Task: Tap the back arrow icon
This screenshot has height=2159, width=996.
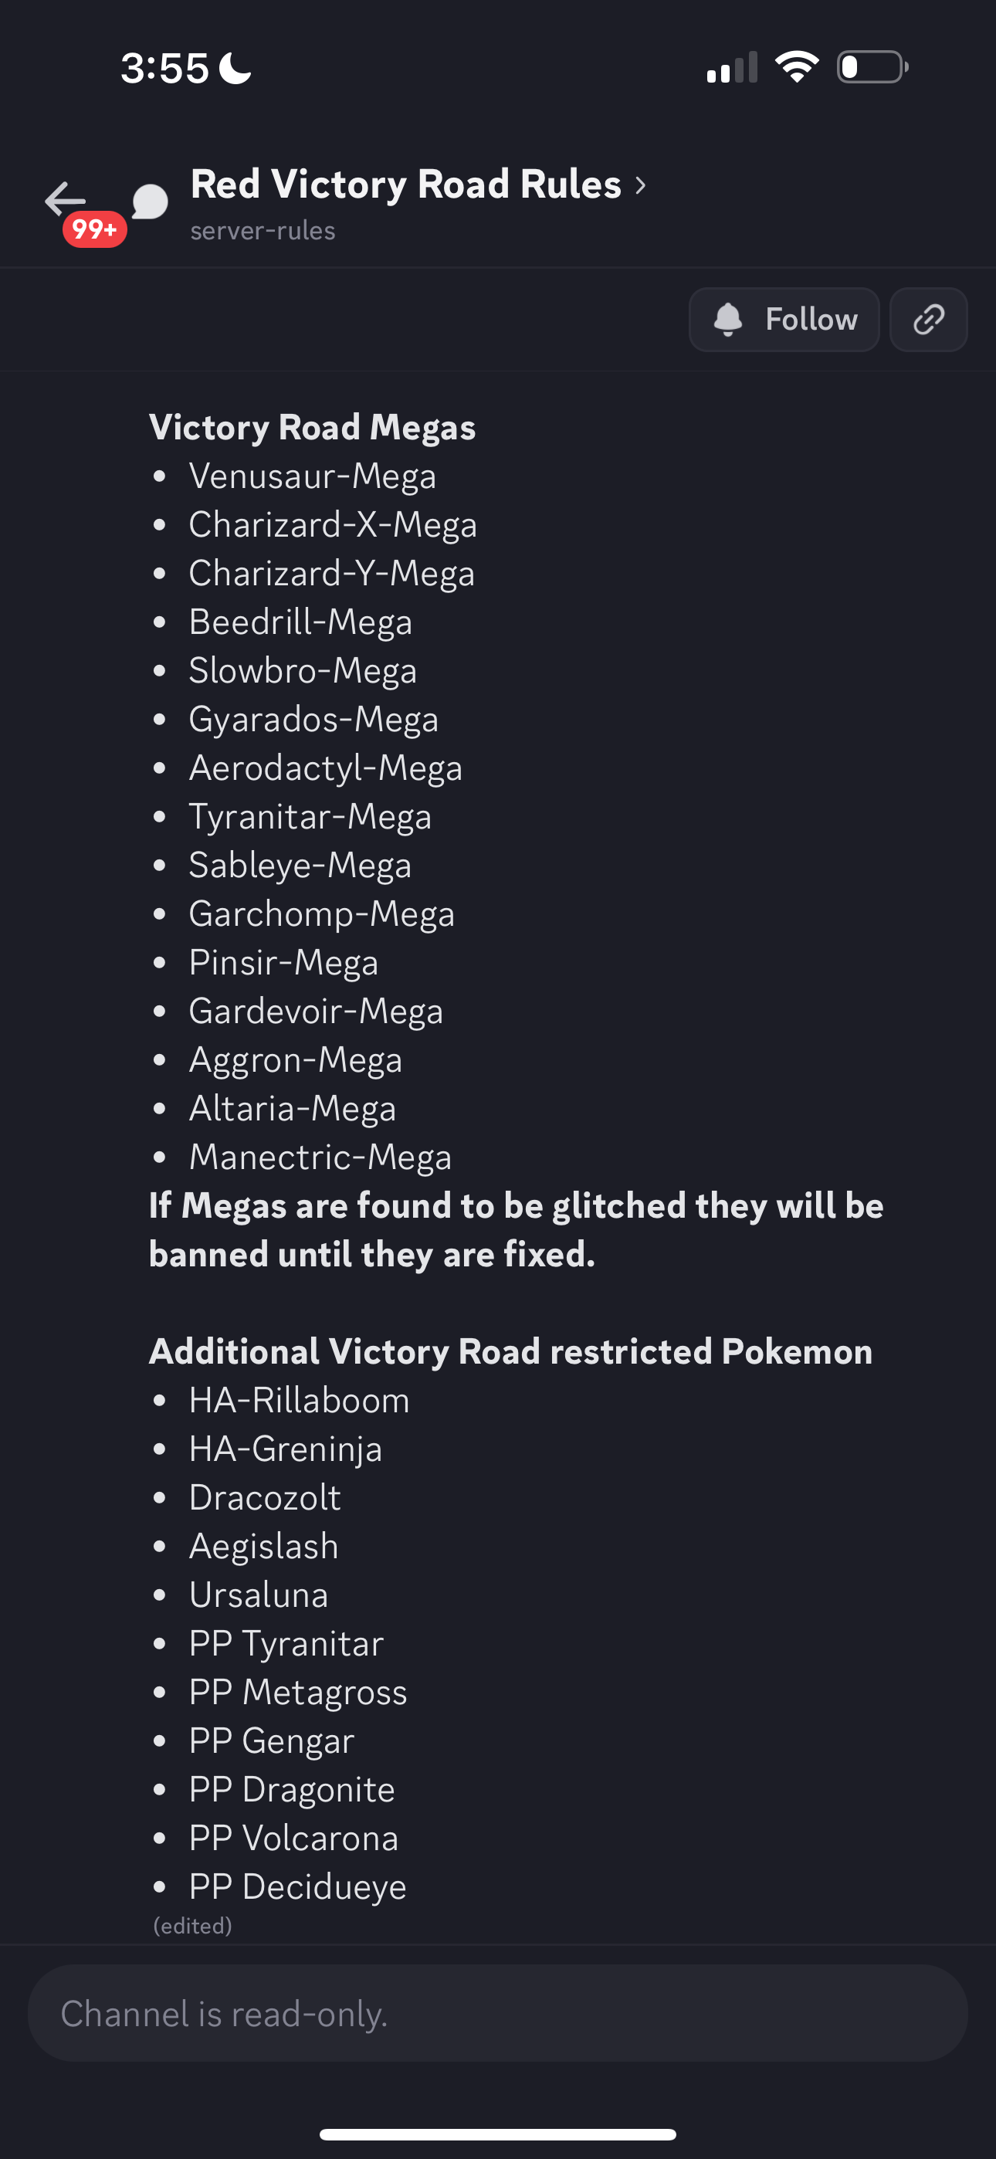Action: pos(65,199)
